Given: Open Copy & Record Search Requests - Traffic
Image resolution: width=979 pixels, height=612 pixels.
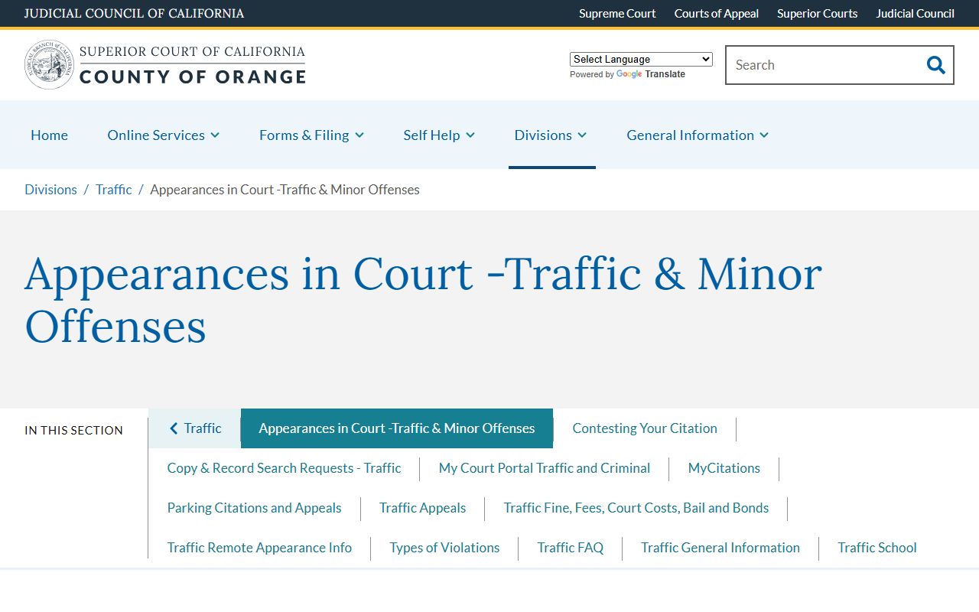Looking at the screenshot, I should tap(284, 468).
